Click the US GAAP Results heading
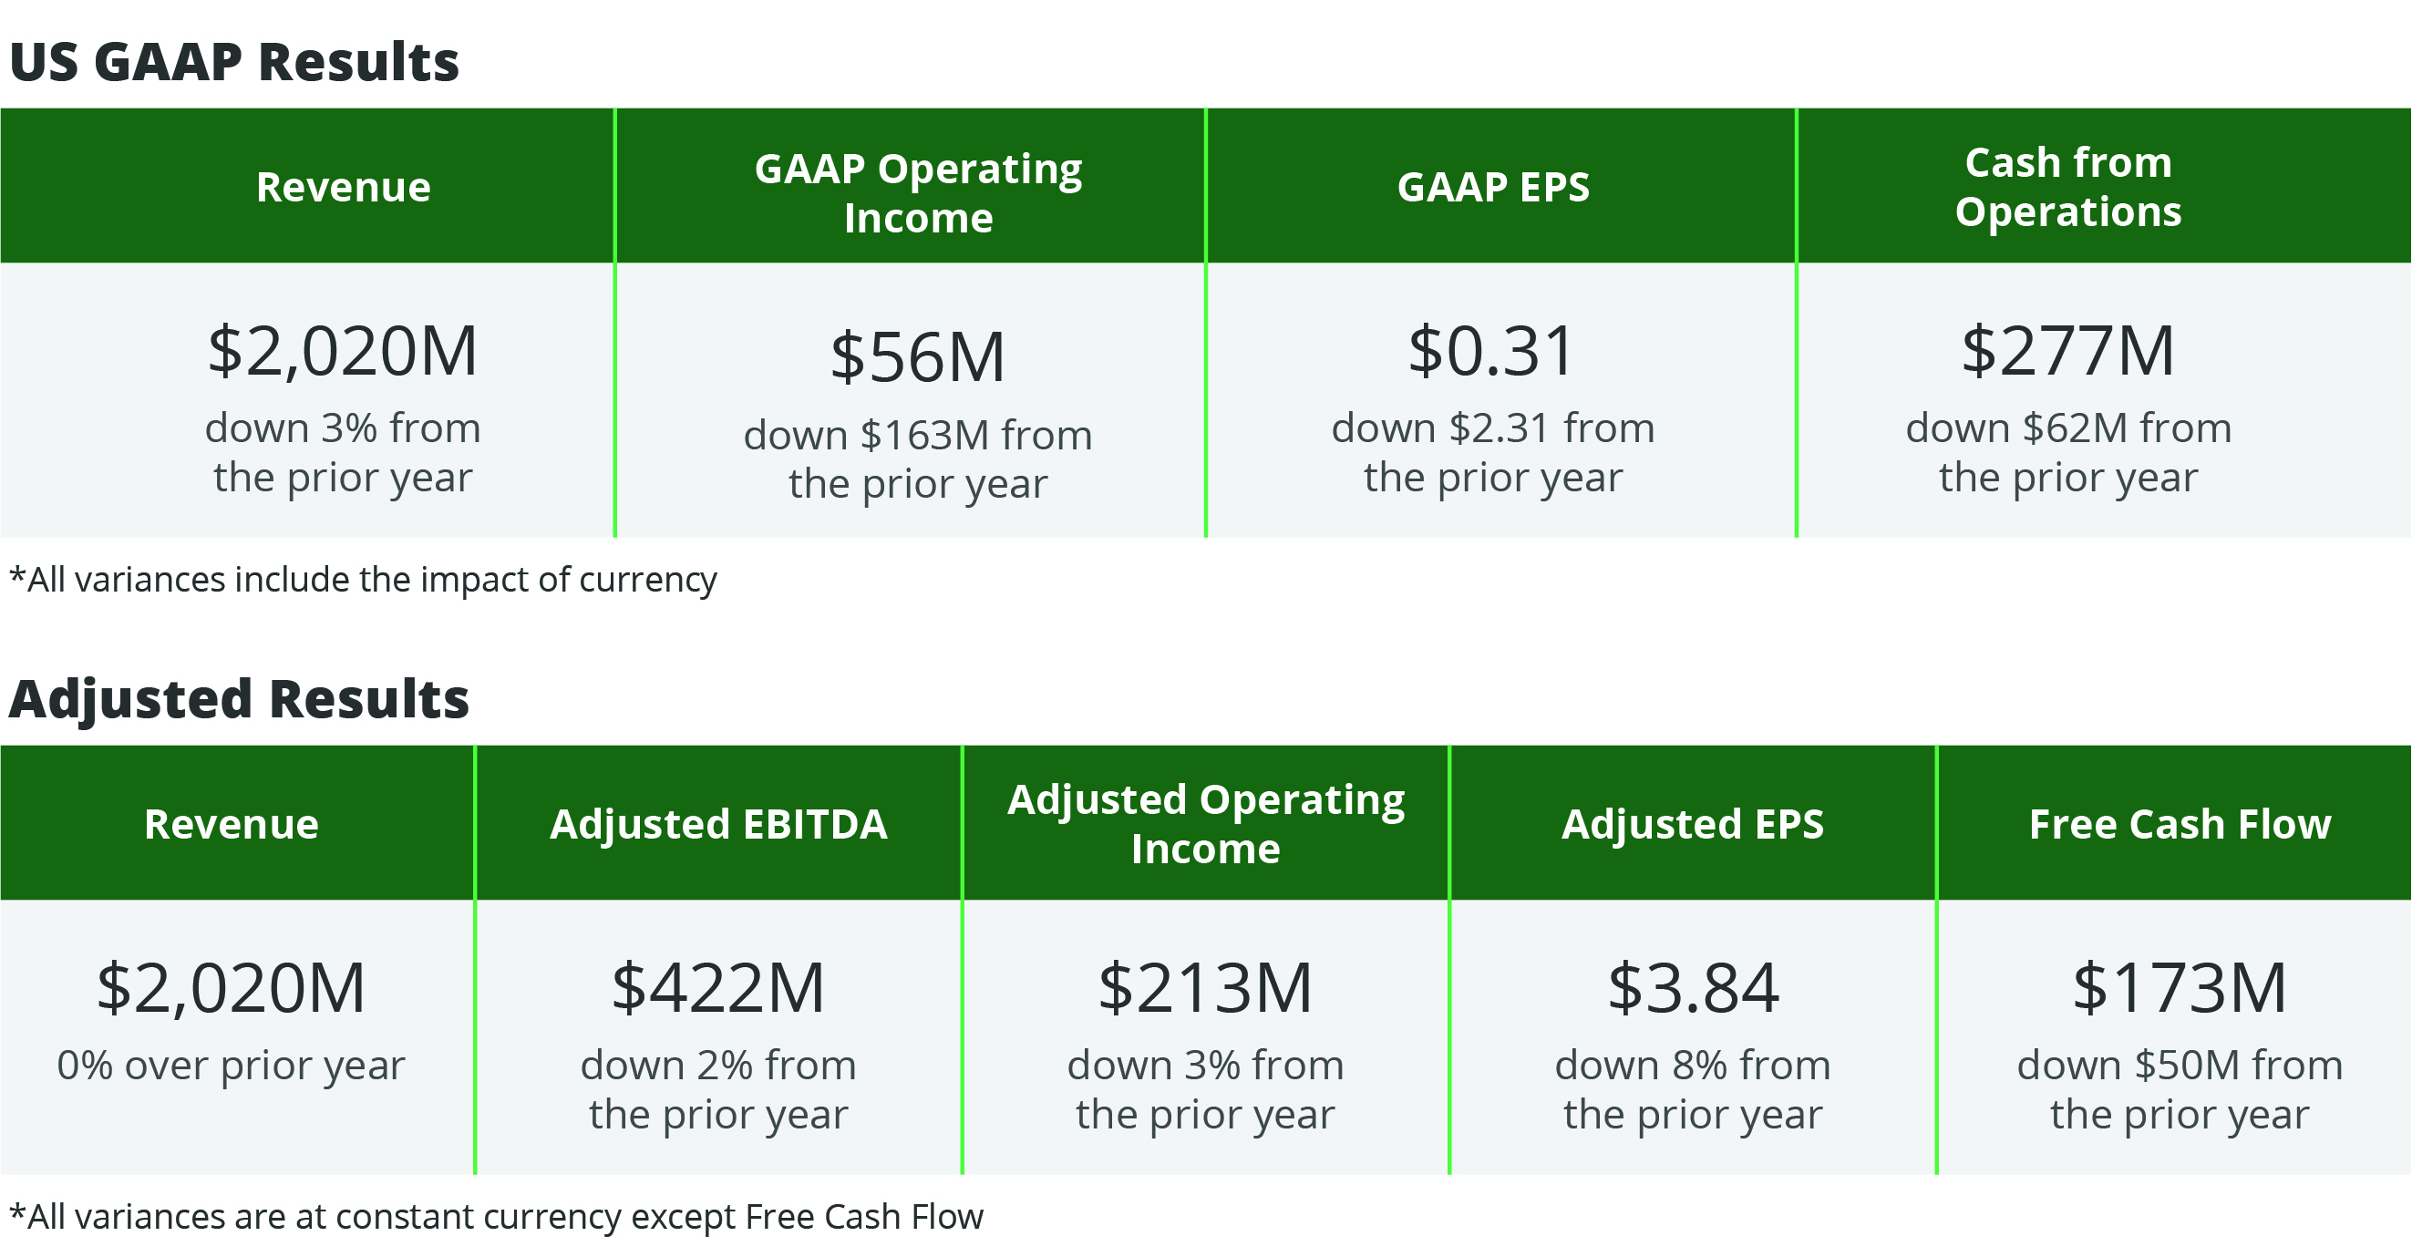2412x1257 pixels. point(234,62)
